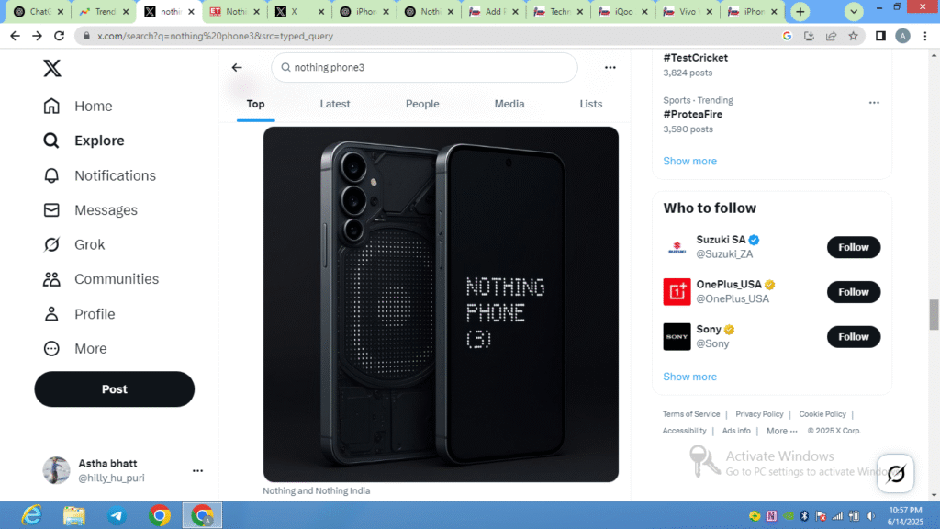Go back using search page arrow

pyautogui.click(x=237, y=67)
